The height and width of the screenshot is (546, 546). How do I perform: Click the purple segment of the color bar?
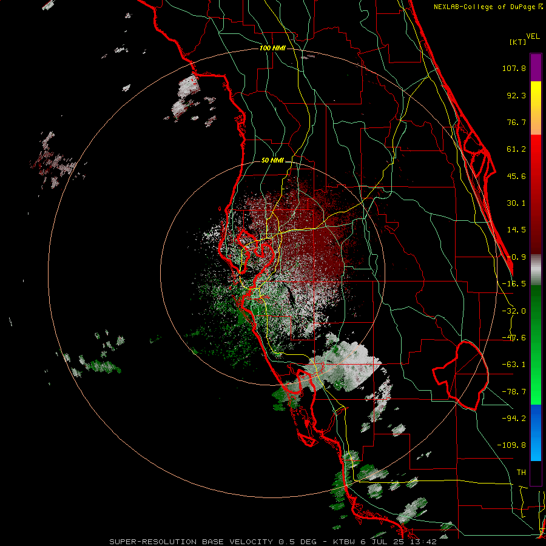pyautogui.click(x=536, y=67)
